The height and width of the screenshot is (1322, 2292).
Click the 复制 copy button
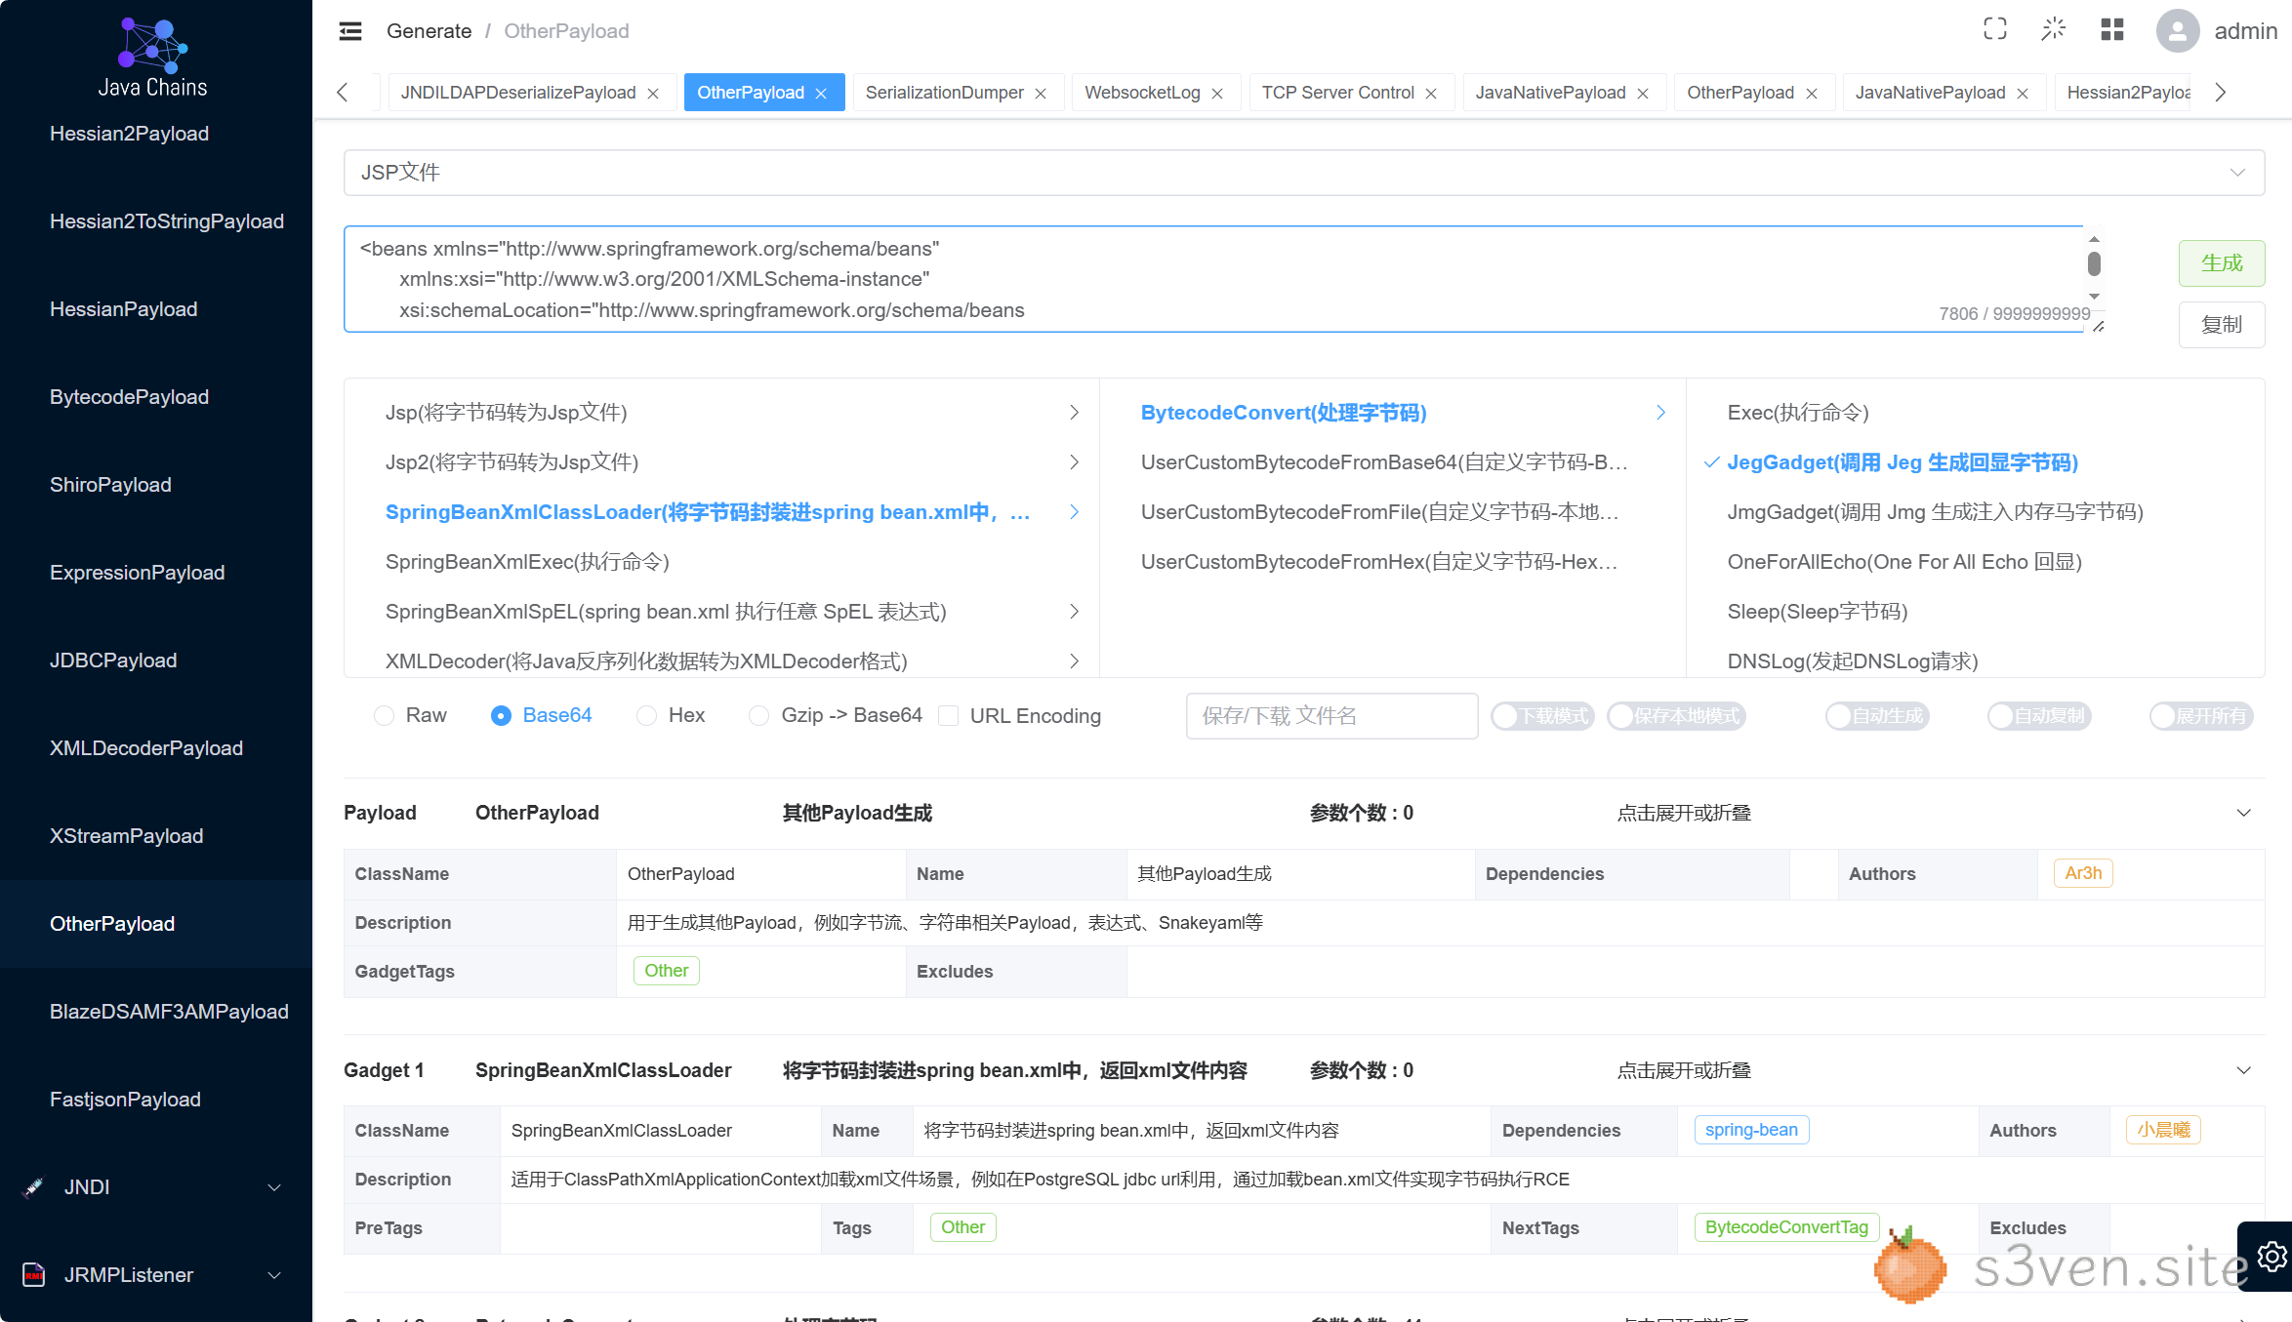2221,325
